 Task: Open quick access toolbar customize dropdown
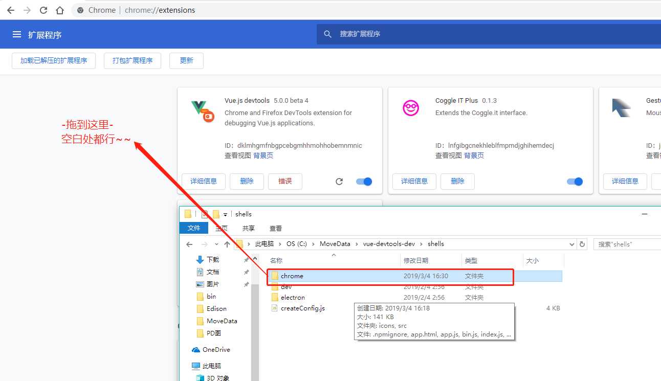pos(225,215)
